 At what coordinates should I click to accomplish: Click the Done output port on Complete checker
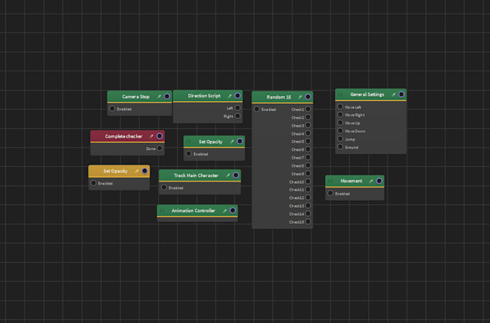click(x=160, y=149)
